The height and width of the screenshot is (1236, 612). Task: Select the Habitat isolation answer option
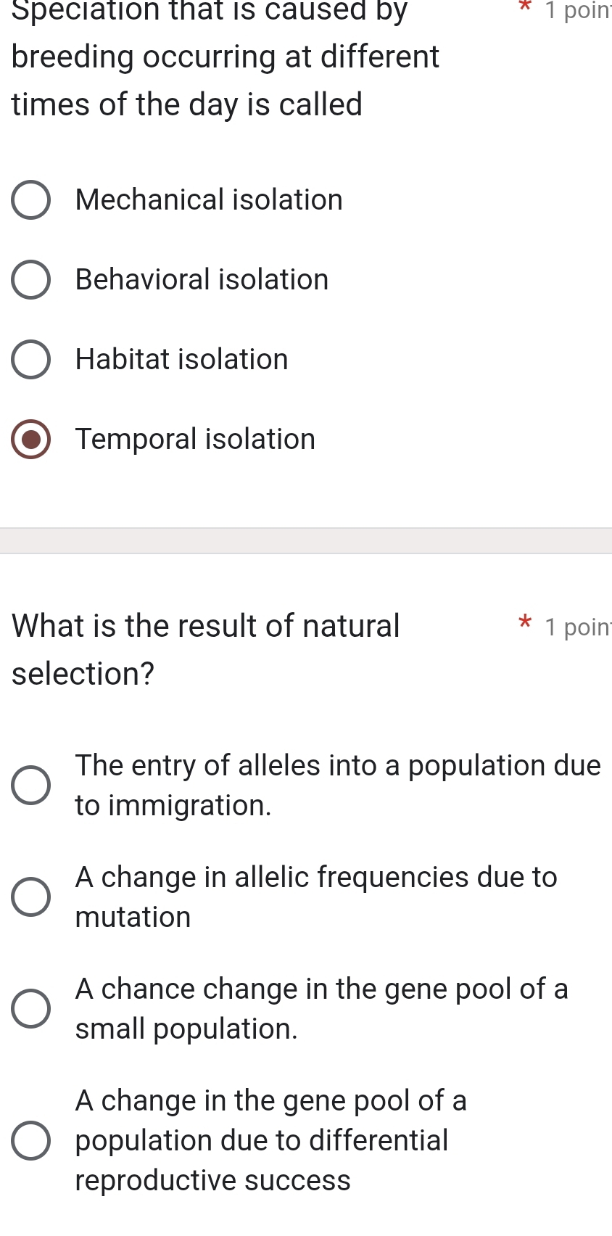click(30, 359)
